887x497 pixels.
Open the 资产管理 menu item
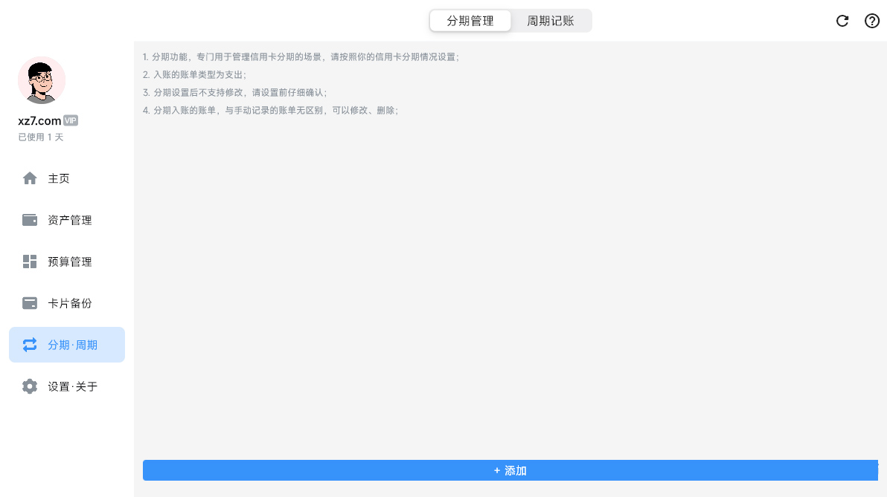[67, 220]
